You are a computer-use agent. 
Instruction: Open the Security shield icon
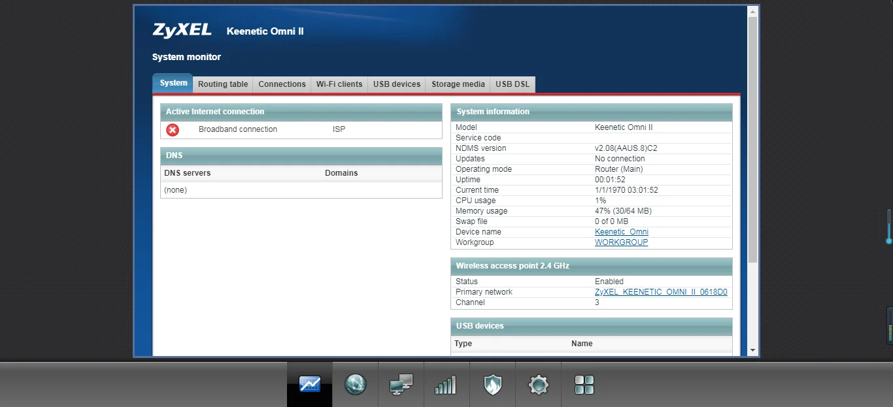tap(492, 384)
